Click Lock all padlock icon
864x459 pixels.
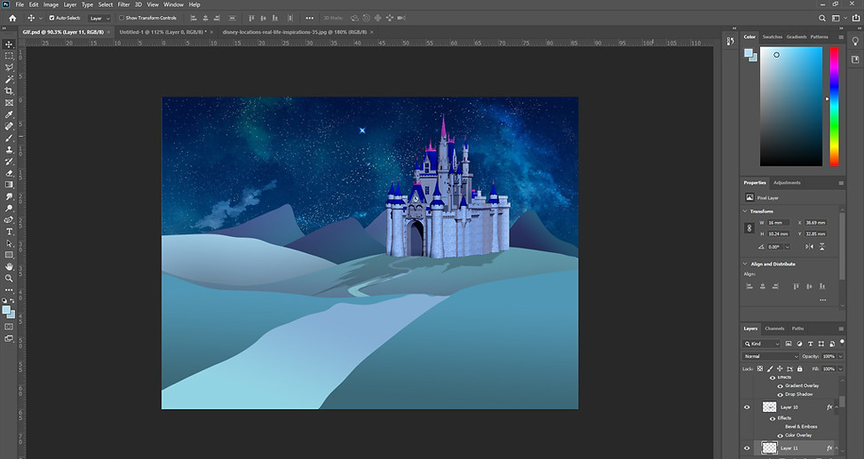[799, 368]
